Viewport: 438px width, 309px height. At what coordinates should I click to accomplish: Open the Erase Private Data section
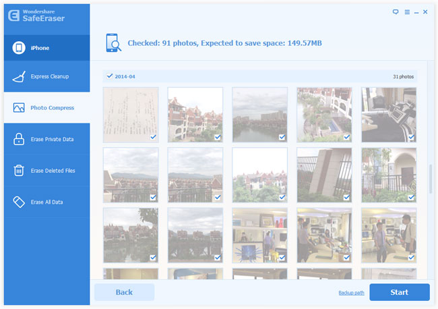point(52,139)
